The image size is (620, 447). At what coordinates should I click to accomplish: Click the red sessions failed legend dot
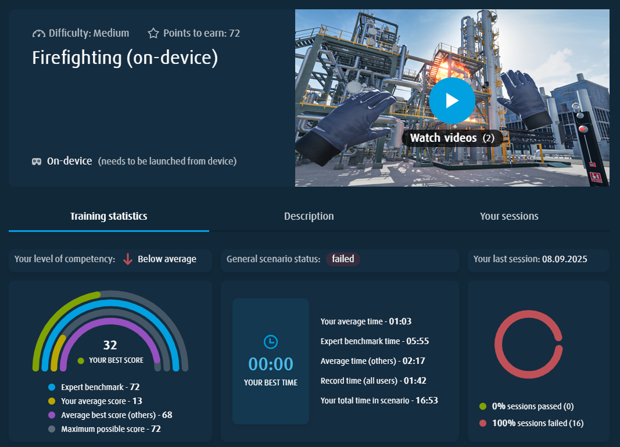click(483, 423)
